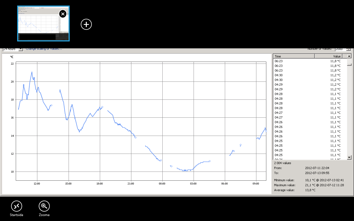
Task: Go to Startsida home screen
Action: pyautogui.click(x=17, y=206)
